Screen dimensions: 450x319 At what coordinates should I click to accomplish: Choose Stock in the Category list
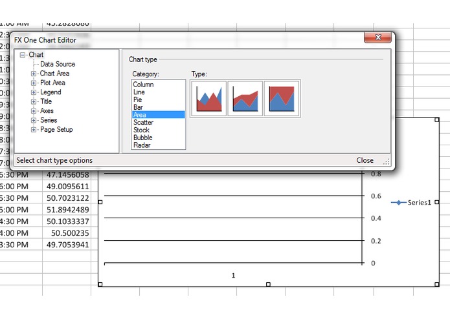pyautogui.click(x=159, y=130)
